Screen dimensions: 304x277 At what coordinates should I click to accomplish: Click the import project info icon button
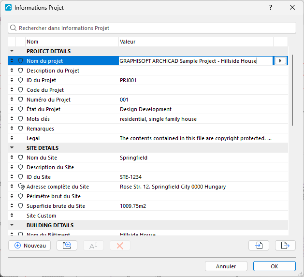tap(259, 246)
